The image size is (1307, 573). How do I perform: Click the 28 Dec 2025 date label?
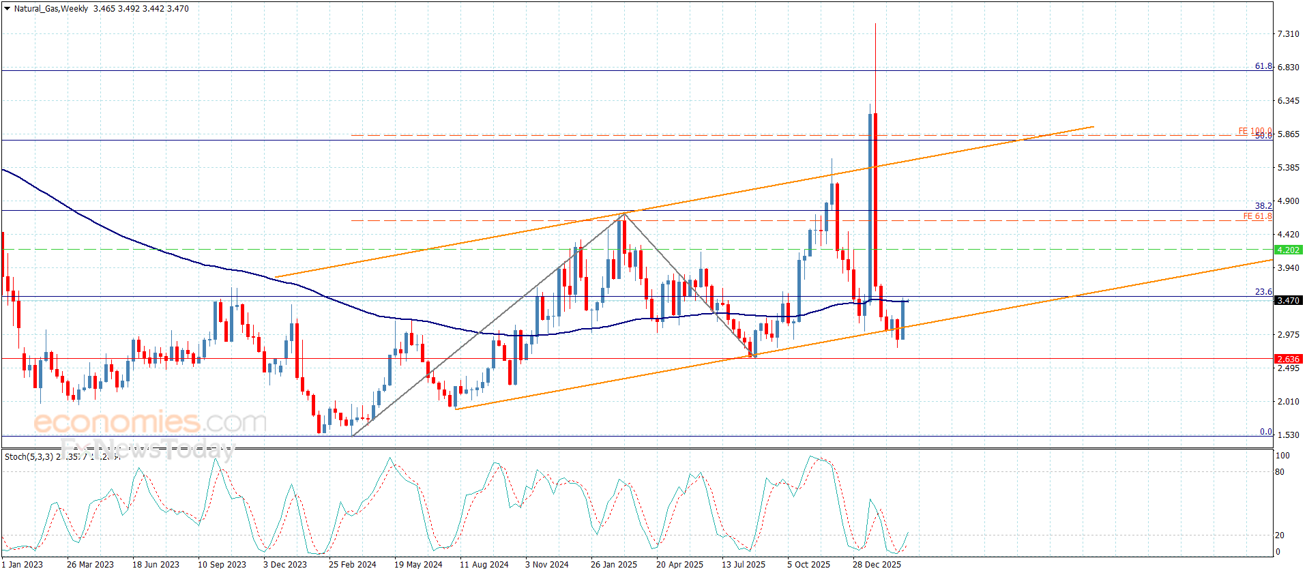877,564
